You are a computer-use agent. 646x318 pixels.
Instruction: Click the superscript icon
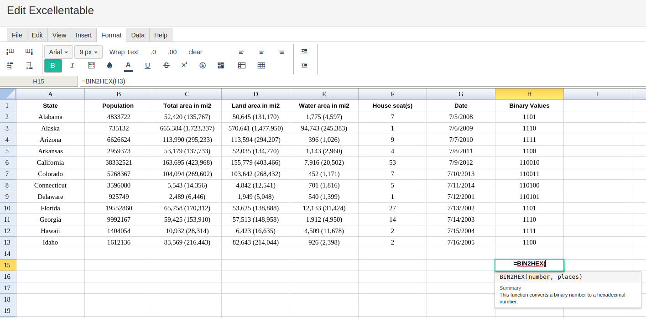tap(184, 65)
